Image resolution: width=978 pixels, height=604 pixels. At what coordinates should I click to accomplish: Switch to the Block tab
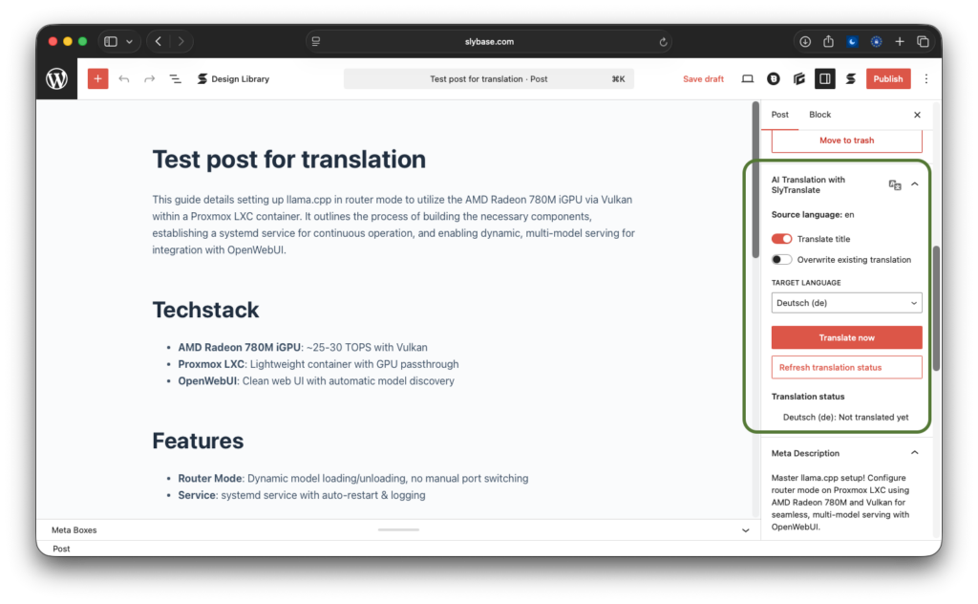pyautogui.click(x=819, y=115)
